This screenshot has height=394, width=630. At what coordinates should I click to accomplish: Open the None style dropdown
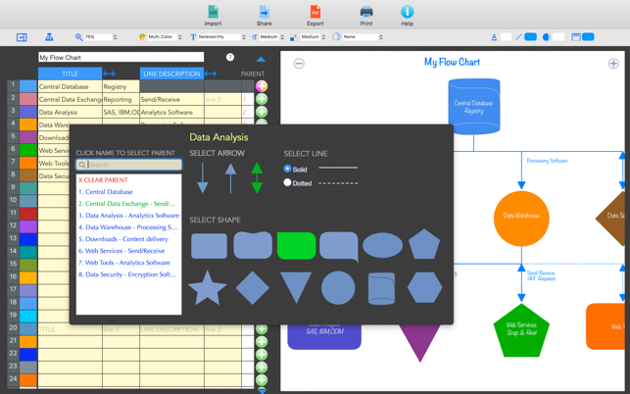pyautogui.click(x=363, y=37)
